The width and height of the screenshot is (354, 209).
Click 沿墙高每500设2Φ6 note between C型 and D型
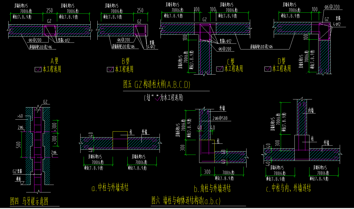coord(261,47)
